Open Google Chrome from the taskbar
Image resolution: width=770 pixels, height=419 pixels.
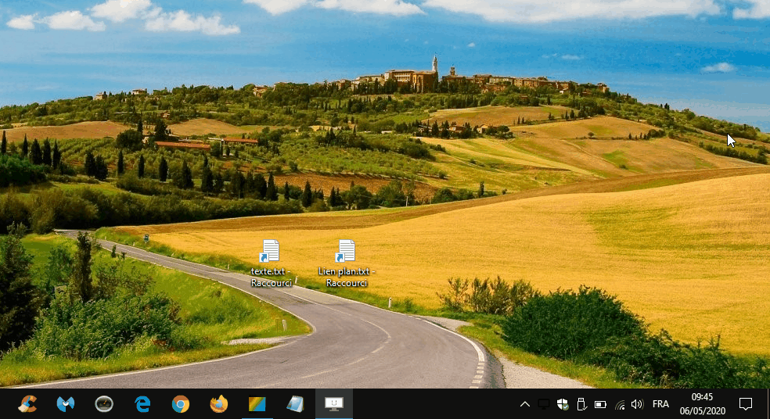click(x=181, y=404)
